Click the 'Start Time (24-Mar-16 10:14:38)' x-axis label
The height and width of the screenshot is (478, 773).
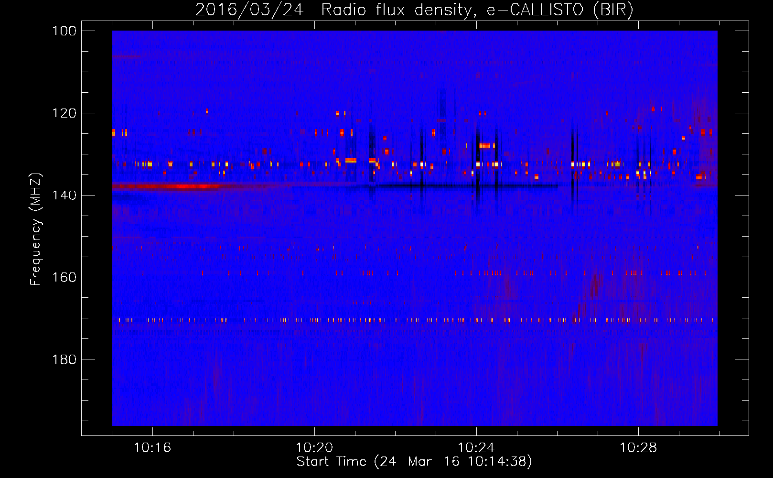[x=414, y=462]
